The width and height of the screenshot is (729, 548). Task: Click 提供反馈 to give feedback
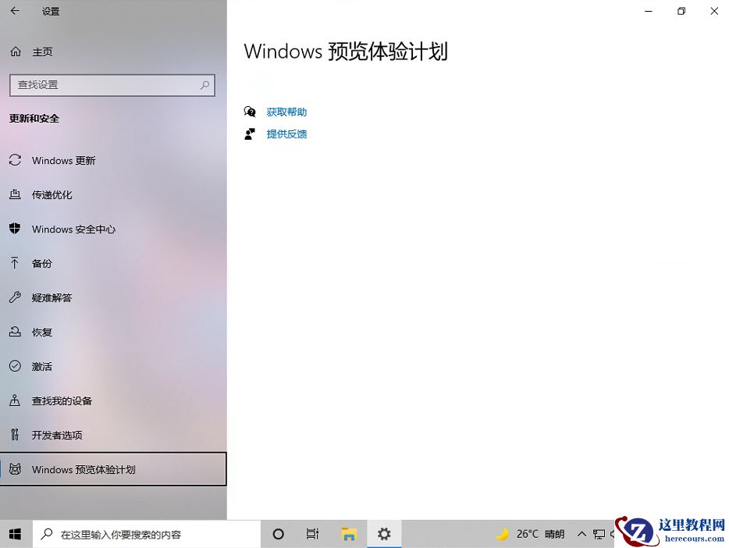coord(286,133)
